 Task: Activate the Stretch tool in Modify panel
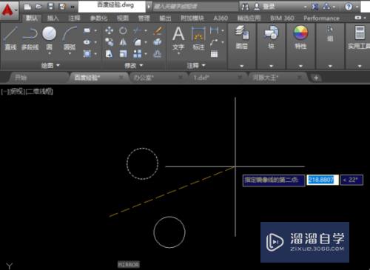click(x=109, y=54)
